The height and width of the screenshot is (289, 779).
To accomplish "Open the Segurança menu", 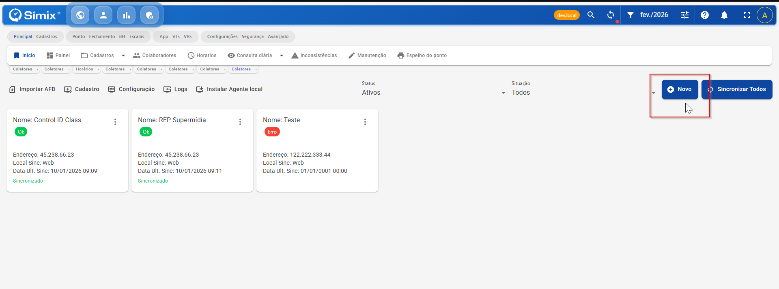I will pos(253,36).
